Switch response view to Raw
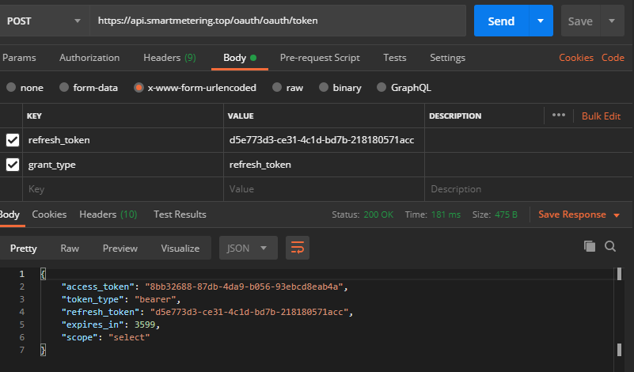 (70, 249)
